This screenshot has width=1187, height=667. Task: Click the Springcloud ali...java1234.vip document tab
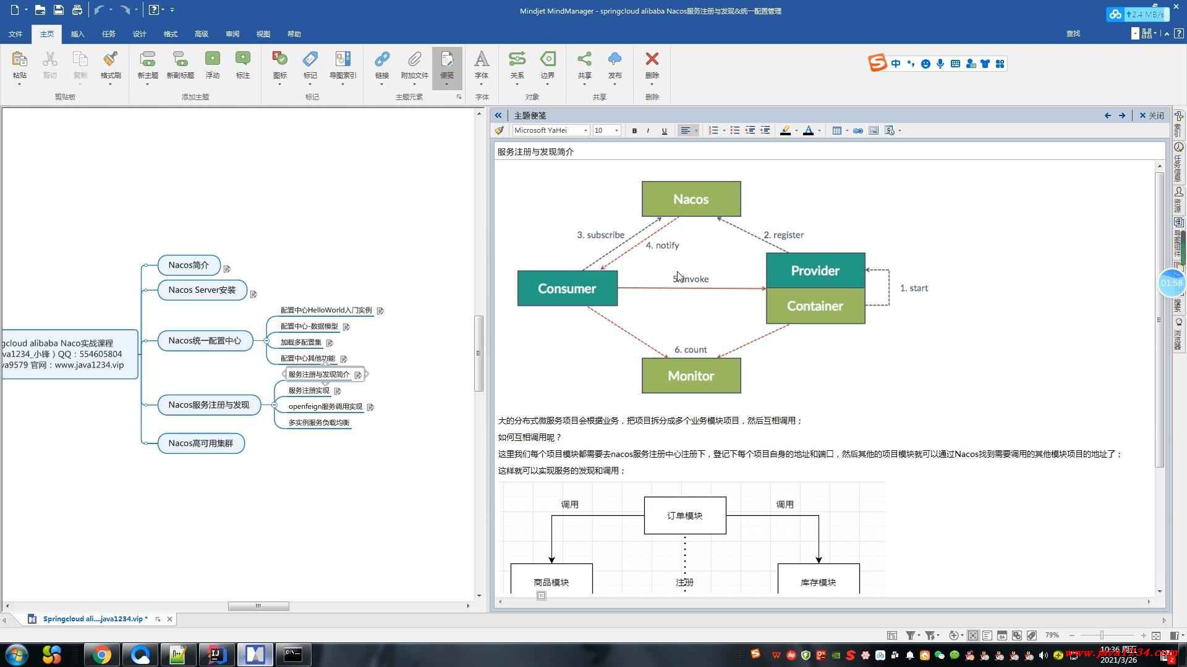coord(95,619)
